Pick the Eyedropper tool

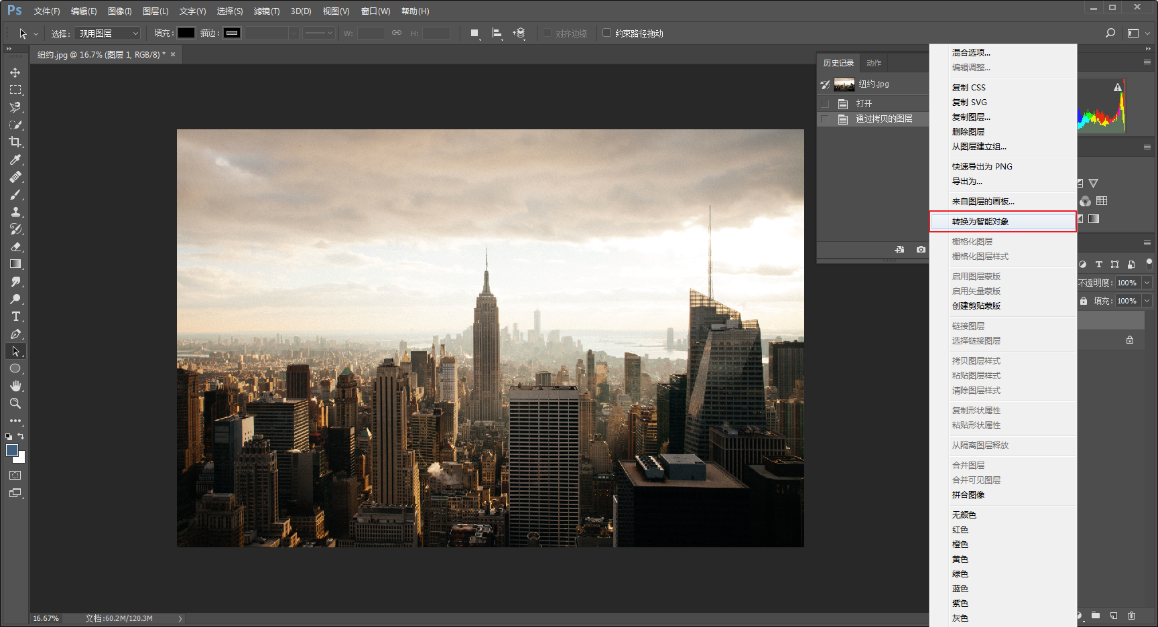click(x=15, y=159)
